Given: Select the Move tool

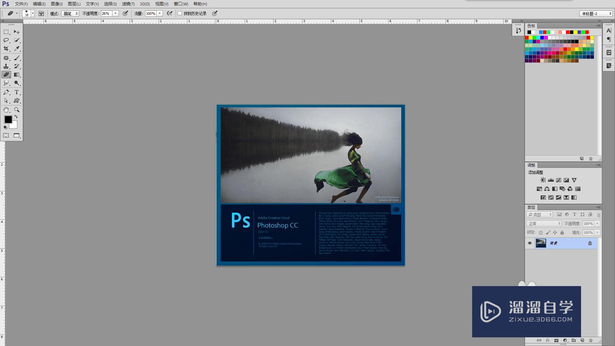Looking at the screenshot, I should tap(17, 32).
